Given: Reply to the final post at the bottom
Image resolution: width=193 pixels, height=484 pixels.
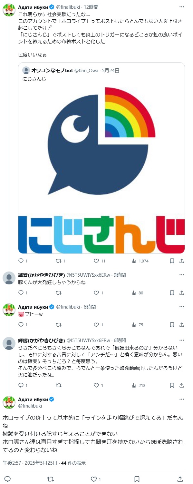Looking at the screenshot, I should 8,479.
